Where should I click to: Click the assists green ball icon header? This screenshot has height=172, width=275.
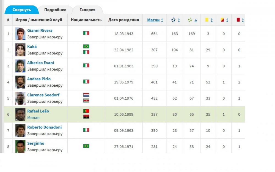tap(190, 20)
